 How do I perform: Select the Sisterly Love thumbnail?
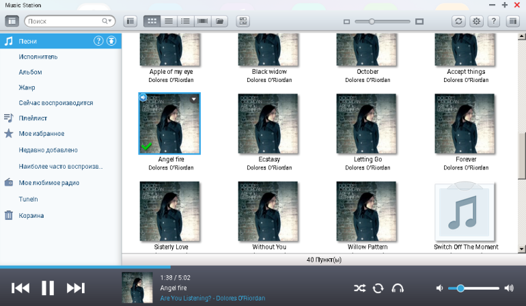169,211
